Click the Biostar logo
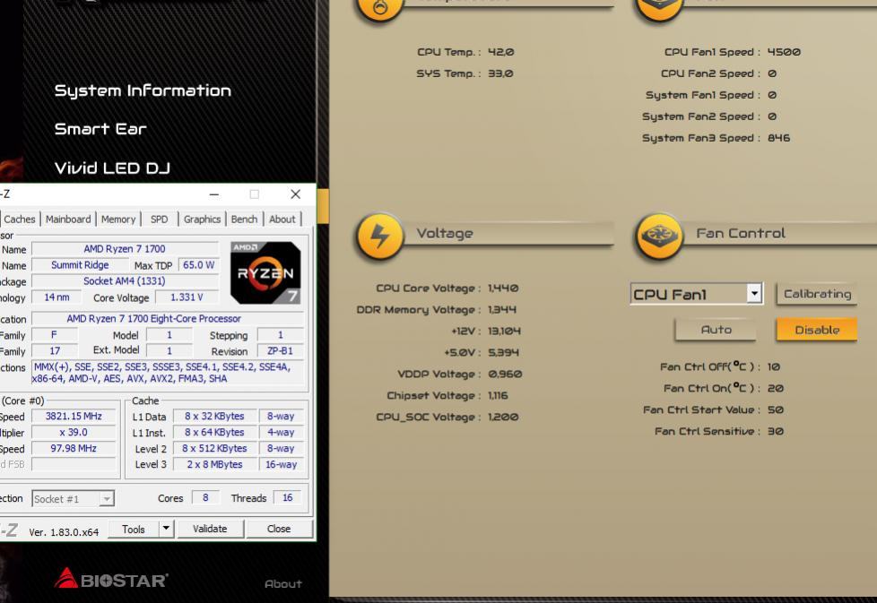This screenshot has height=603, width=877. click(x=111, y=579)
